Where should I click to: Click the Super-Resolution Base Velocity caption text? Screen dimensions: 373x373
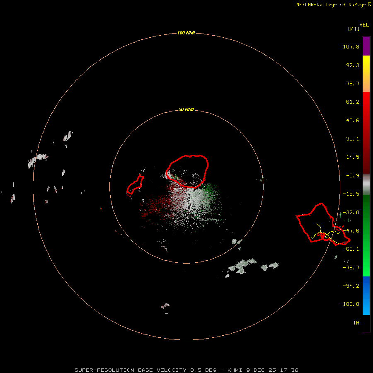click(x=186, y=370)
